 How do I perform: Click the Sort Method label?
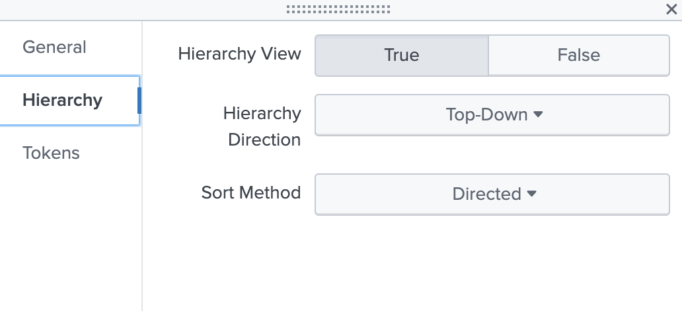tap(251, 193)
